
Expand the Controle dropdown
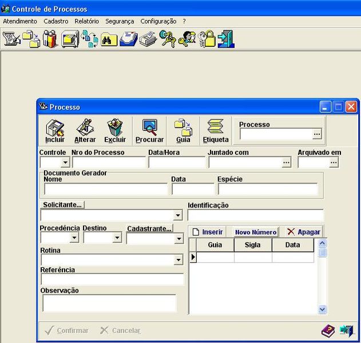coord(65,162)
